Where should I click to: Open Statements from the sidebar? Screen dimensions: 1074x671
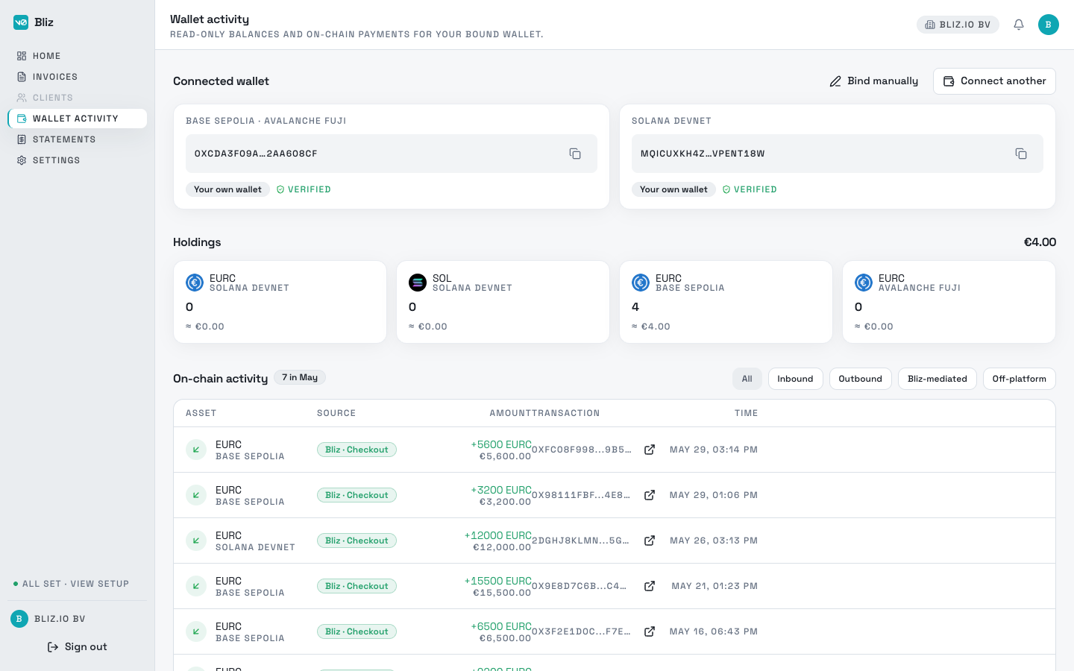[78, 139]
